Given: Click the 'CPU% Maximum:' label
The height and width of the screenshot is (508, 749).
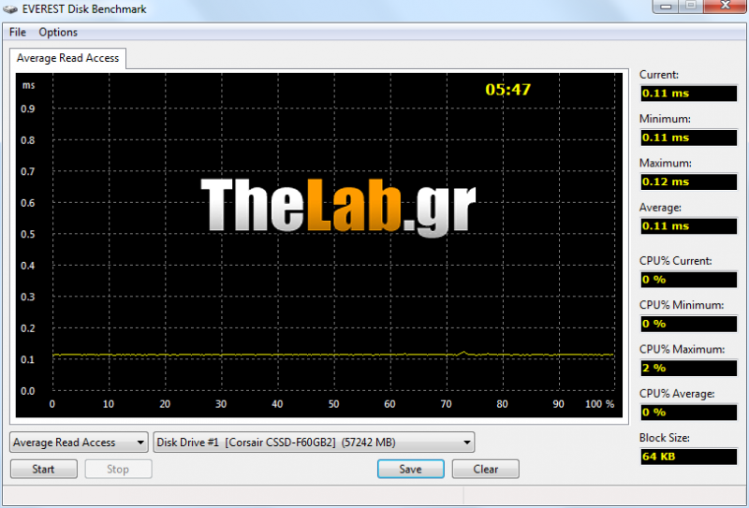Looking at the screenshot, I should coord(683,350).
